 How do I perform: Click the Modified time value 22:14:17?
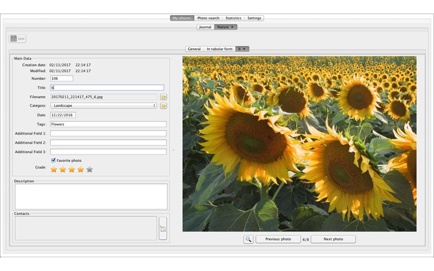click(x=83, y=71)
